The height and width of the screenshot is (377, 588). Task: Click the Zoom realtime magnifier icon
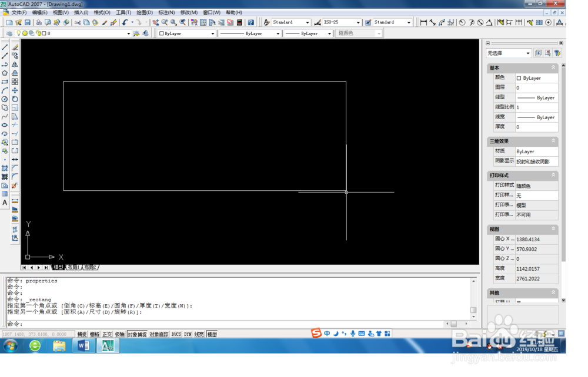pos(165,22)
